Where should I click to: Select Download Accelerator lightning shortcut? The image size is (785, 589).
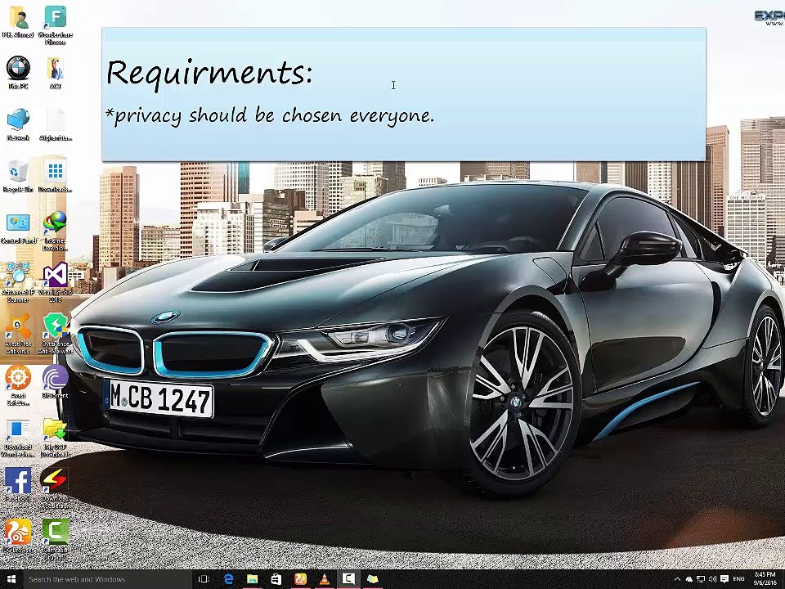(x=55, y=488)
